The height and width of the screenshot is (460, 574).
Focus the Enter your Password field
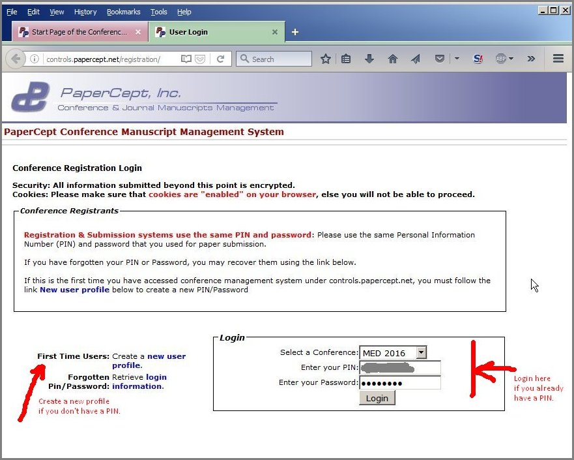click(400, 383)
